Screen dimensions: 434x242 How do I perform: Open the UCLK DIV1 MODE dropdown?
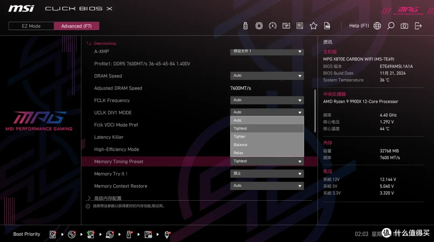click(x=267, y=112)
